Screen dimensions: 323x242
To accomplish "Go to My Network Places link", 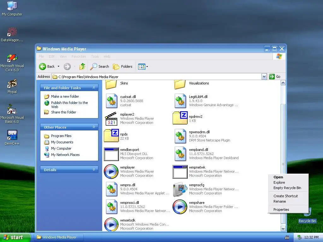I will (x=65, y=155).
